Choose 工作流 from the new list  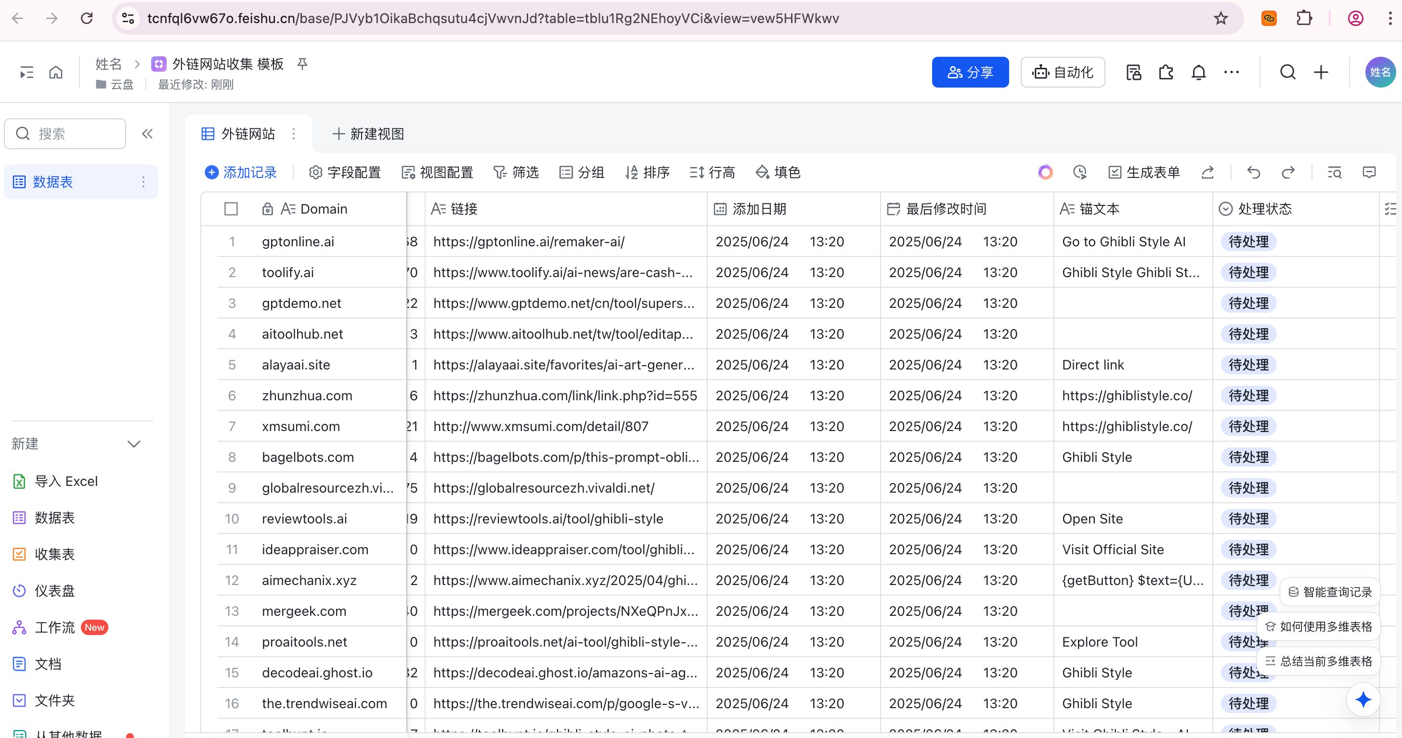[x=60, y=627]
